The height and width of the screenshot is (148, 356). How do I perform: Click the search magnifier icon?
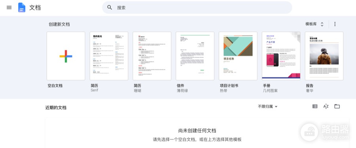tap(110, 7)
